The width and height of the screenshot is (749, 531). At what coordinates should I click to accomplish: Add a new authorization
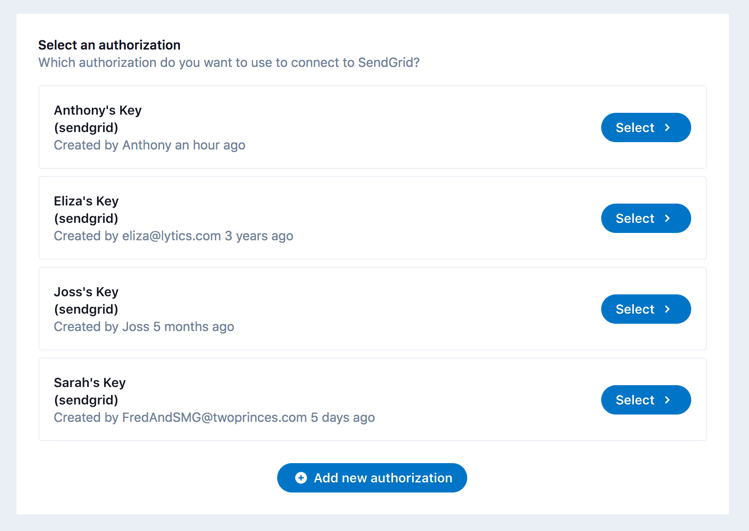pyautogui.click(x=372, y=478)
